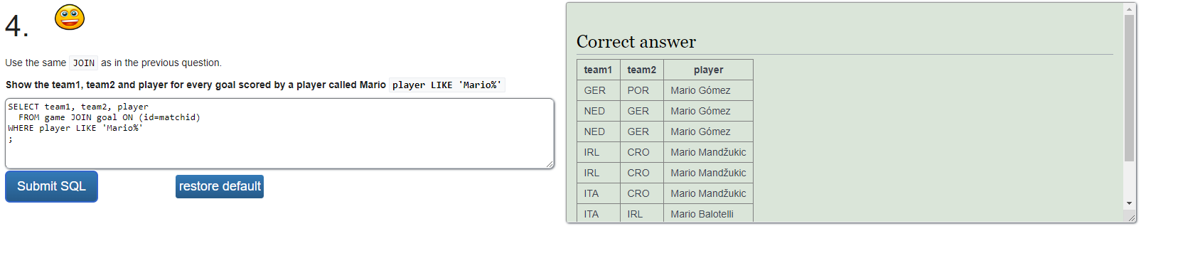1178x263 pixels.
Task: Click the team2 column header
Action: click(x=641, y=70)
